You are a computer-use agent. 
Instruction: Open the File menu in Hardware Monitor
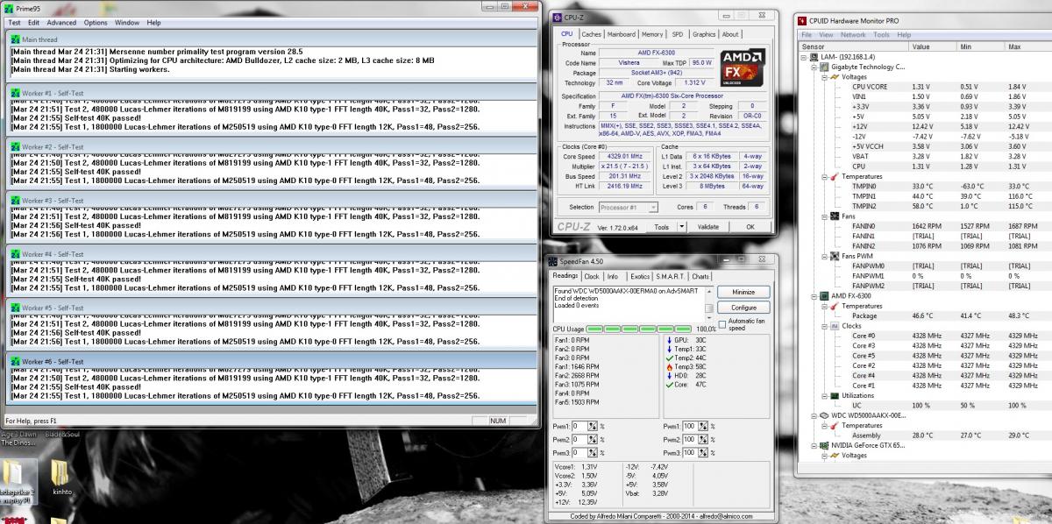(x=807, y=35)
